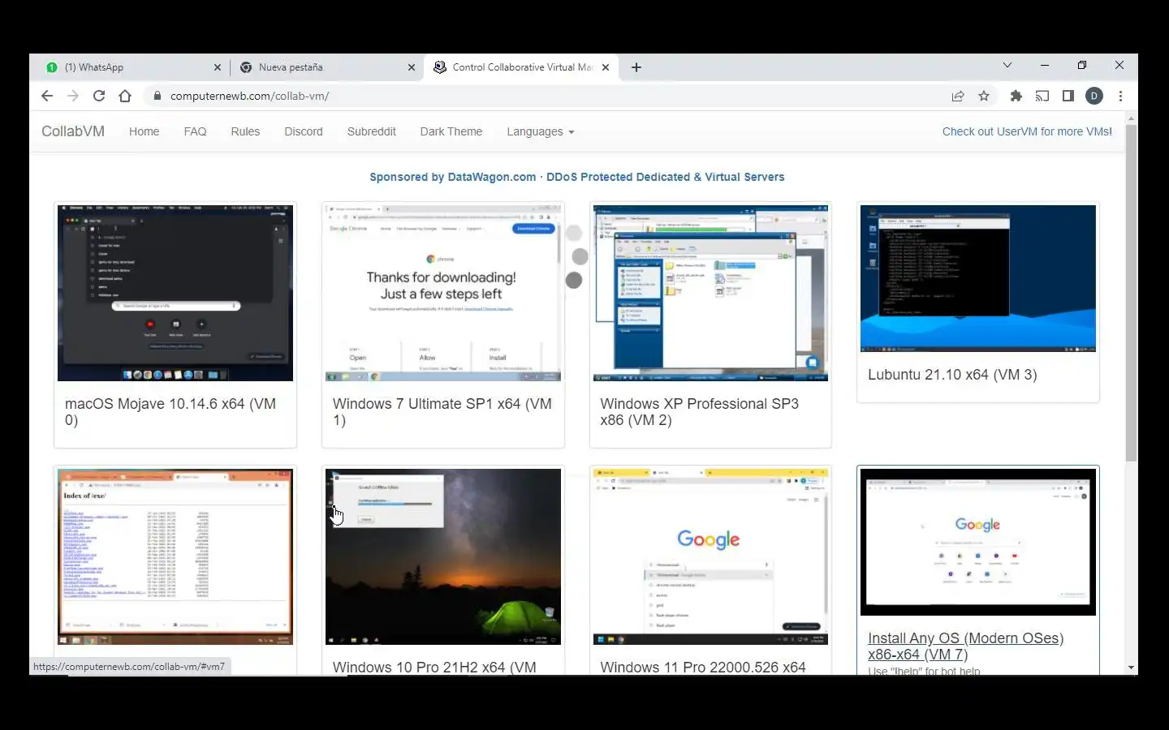Open the Extensions puzzle icon

1016,96
